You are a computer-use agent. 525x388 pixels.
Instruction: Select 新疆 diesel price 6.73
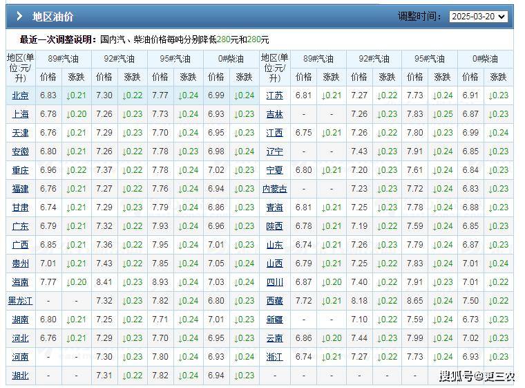[x=470, y=320]
